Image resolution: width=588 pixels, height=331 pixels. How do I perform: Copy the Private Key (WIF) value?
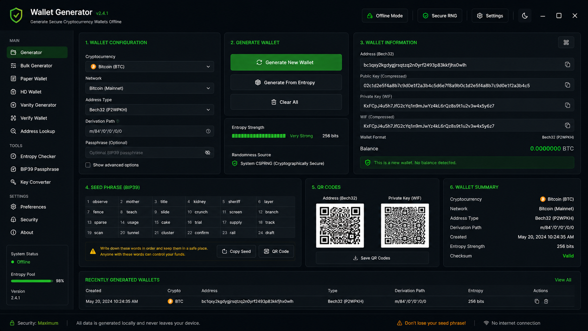567,106
